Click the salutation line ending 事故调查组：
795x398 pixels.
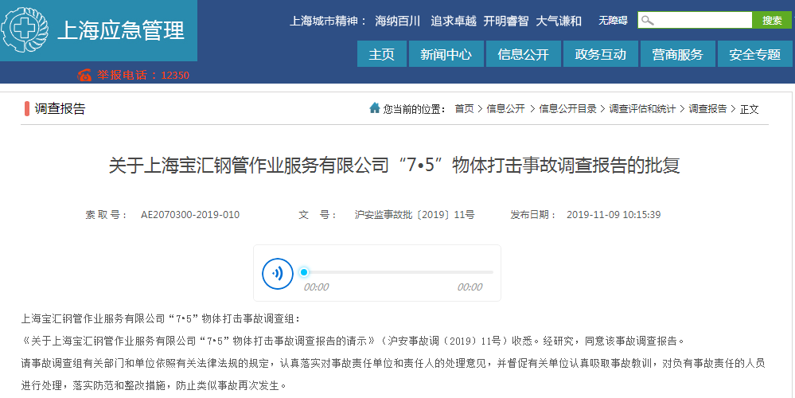tap(161, 318)
